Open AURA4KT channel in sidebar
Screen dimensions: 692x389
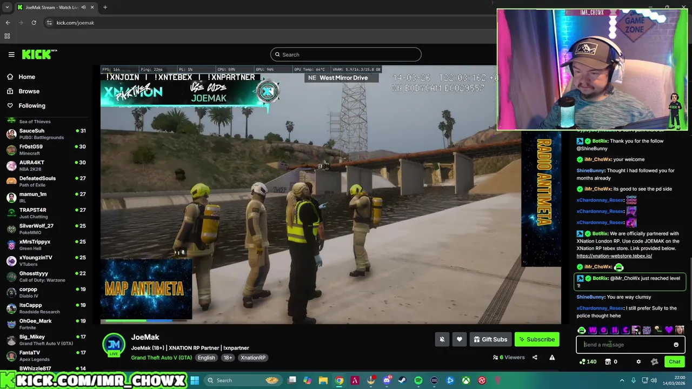click(46, 165)
